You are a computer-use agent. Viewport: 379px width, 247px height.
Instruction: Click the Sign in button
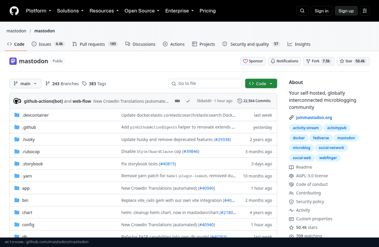(322, 11)
